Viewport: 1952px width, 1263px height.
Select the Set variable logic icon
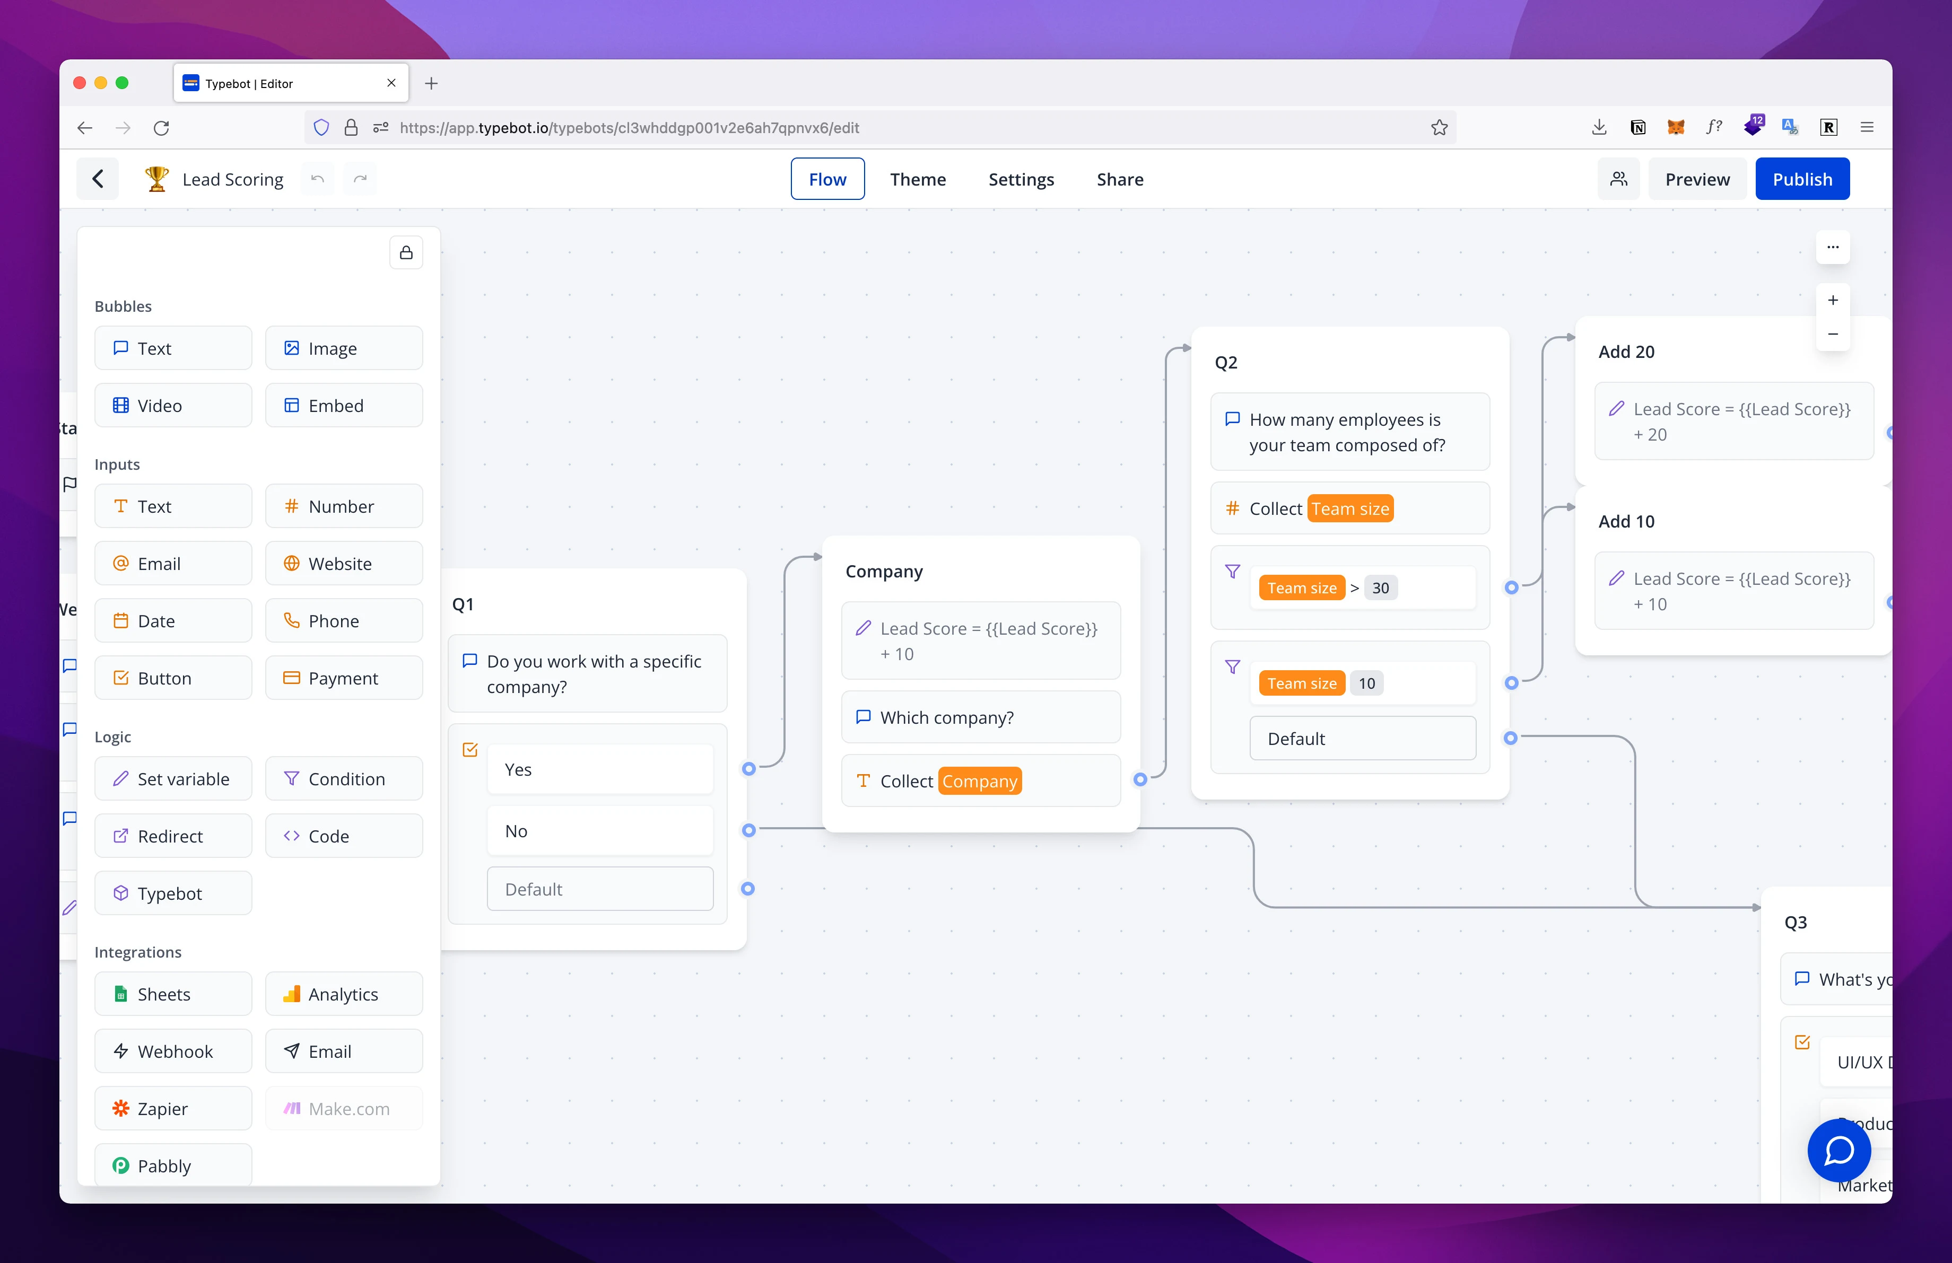pyautogui.click(x=119, y=778)
